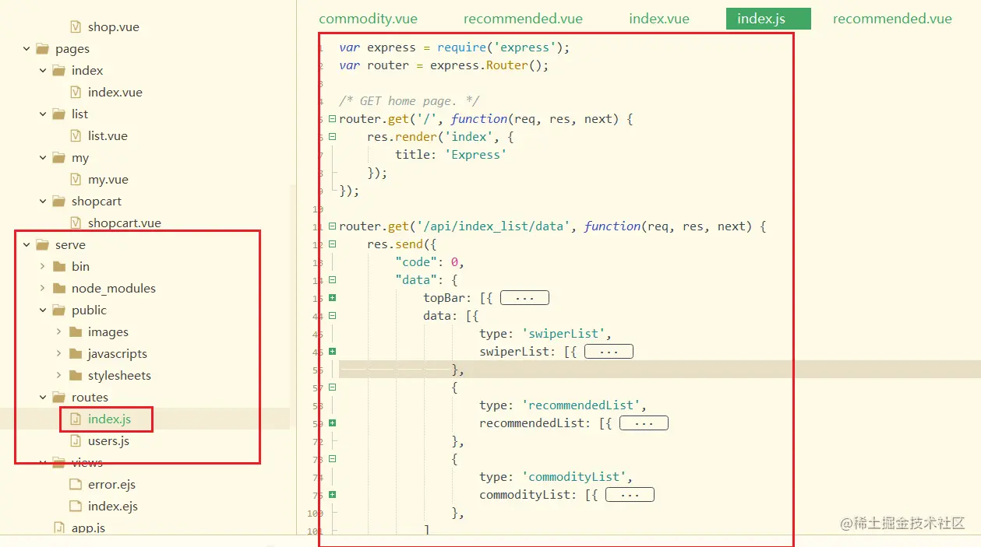This screenshot has width=981, height=547.
Task: Click the shopcart folder icon
Action: point(58,201)
